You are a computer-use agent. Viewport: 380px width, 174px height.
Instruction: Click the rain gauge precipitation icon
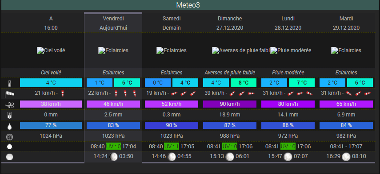[x=9, y=115]
